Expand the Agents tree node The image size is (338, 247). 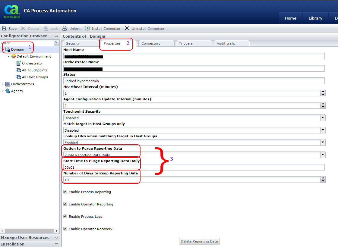[x=3, y=91]
